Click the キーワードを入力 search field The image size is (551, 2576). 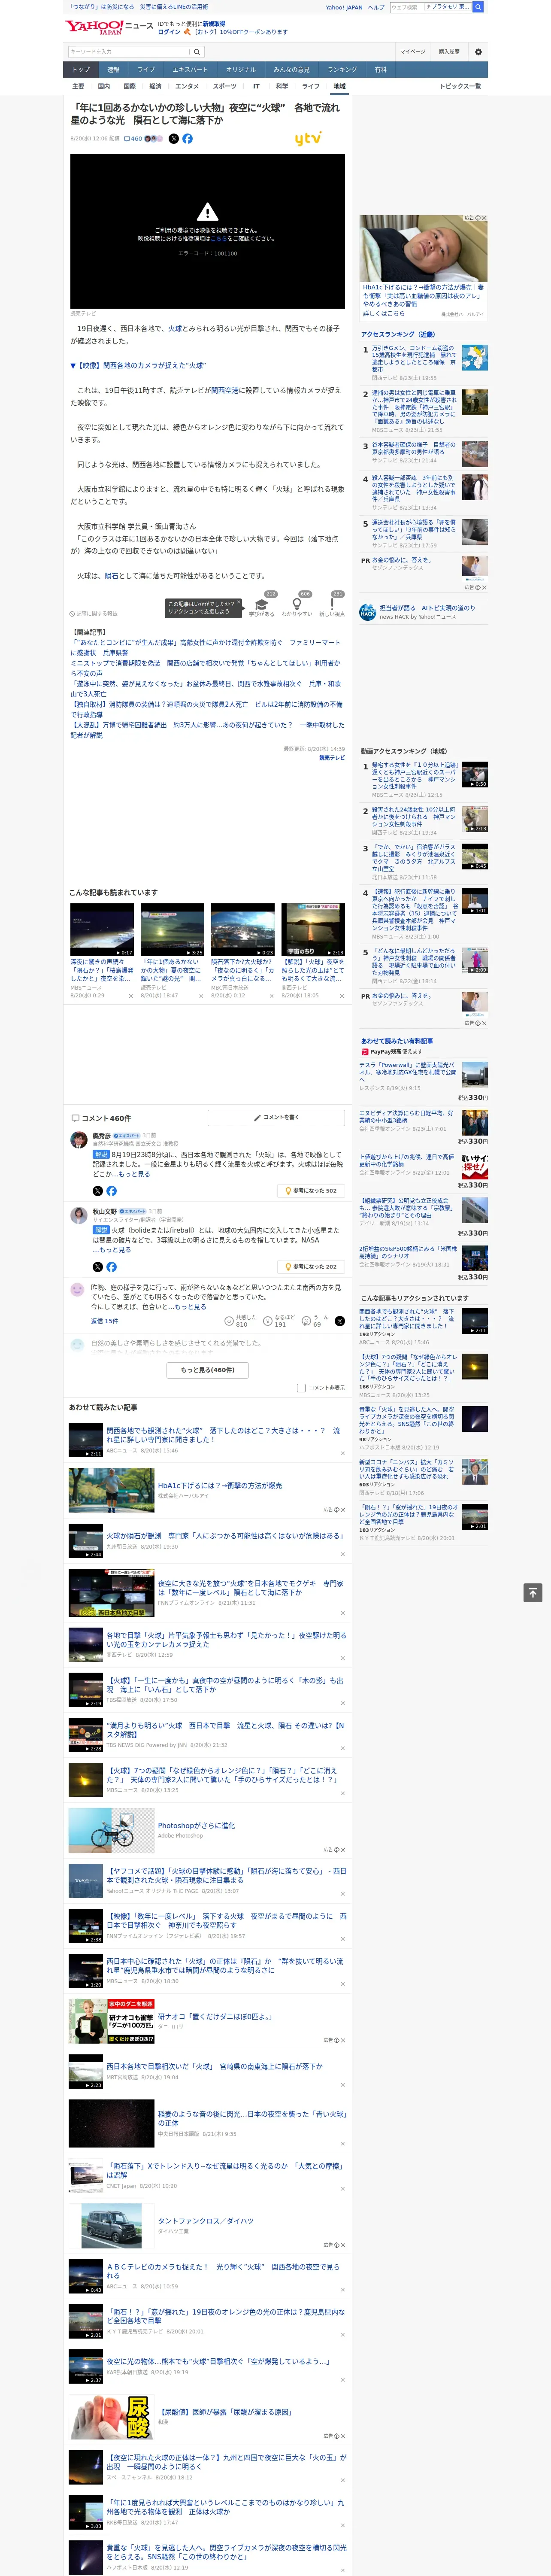point(129,51)
